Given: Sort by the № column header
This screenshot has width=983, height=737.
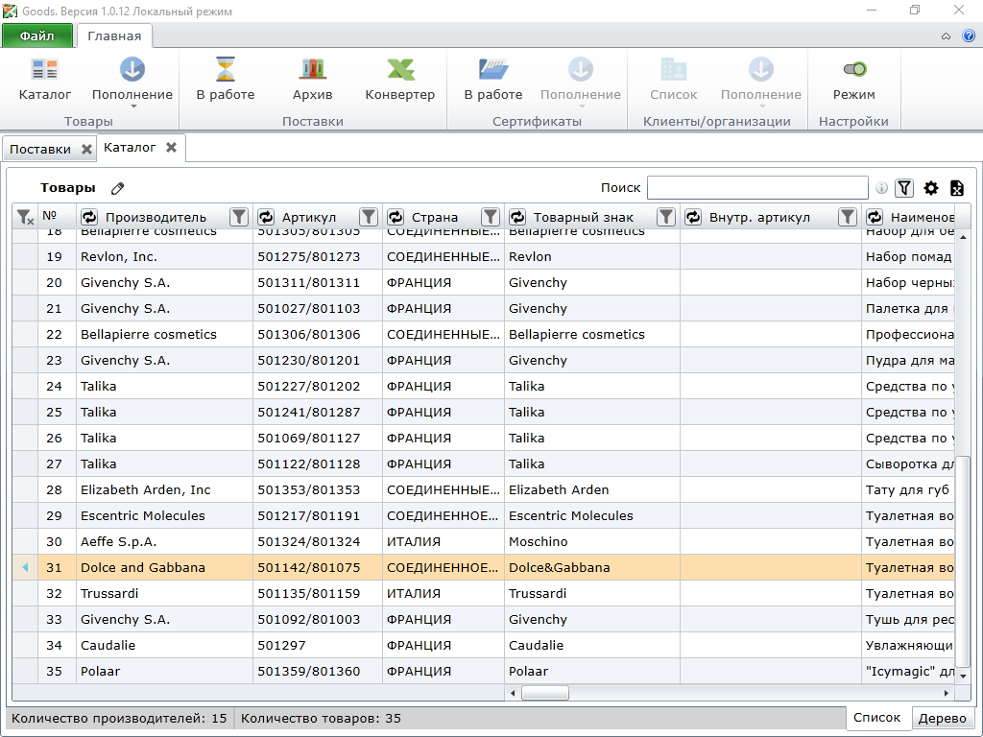Looking at the screenshot, I should (x=50, y=216).
